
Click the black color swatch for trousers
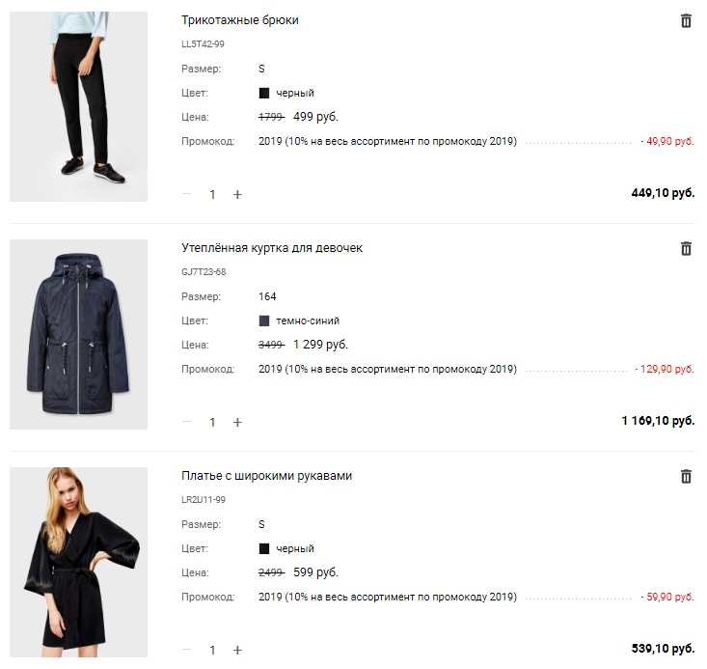[x=264, y=94]
